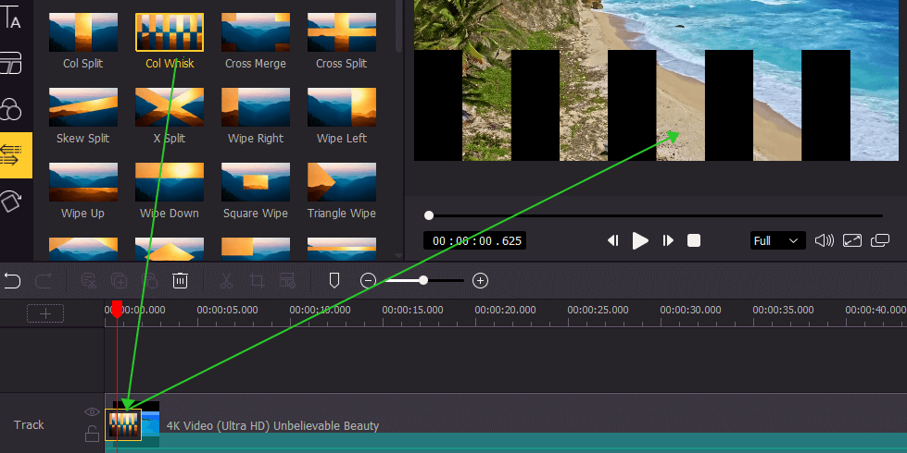Open the Animation sidebar icon

pyautogui.click(x=11, y=201)
